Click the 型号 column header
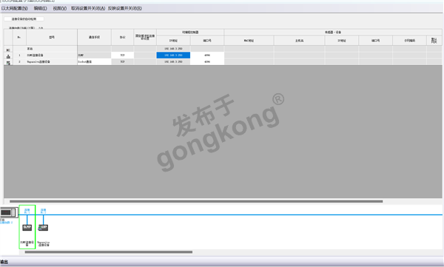Screen dimensions: 444x267 pyautogui.click(x=52, y=37)
